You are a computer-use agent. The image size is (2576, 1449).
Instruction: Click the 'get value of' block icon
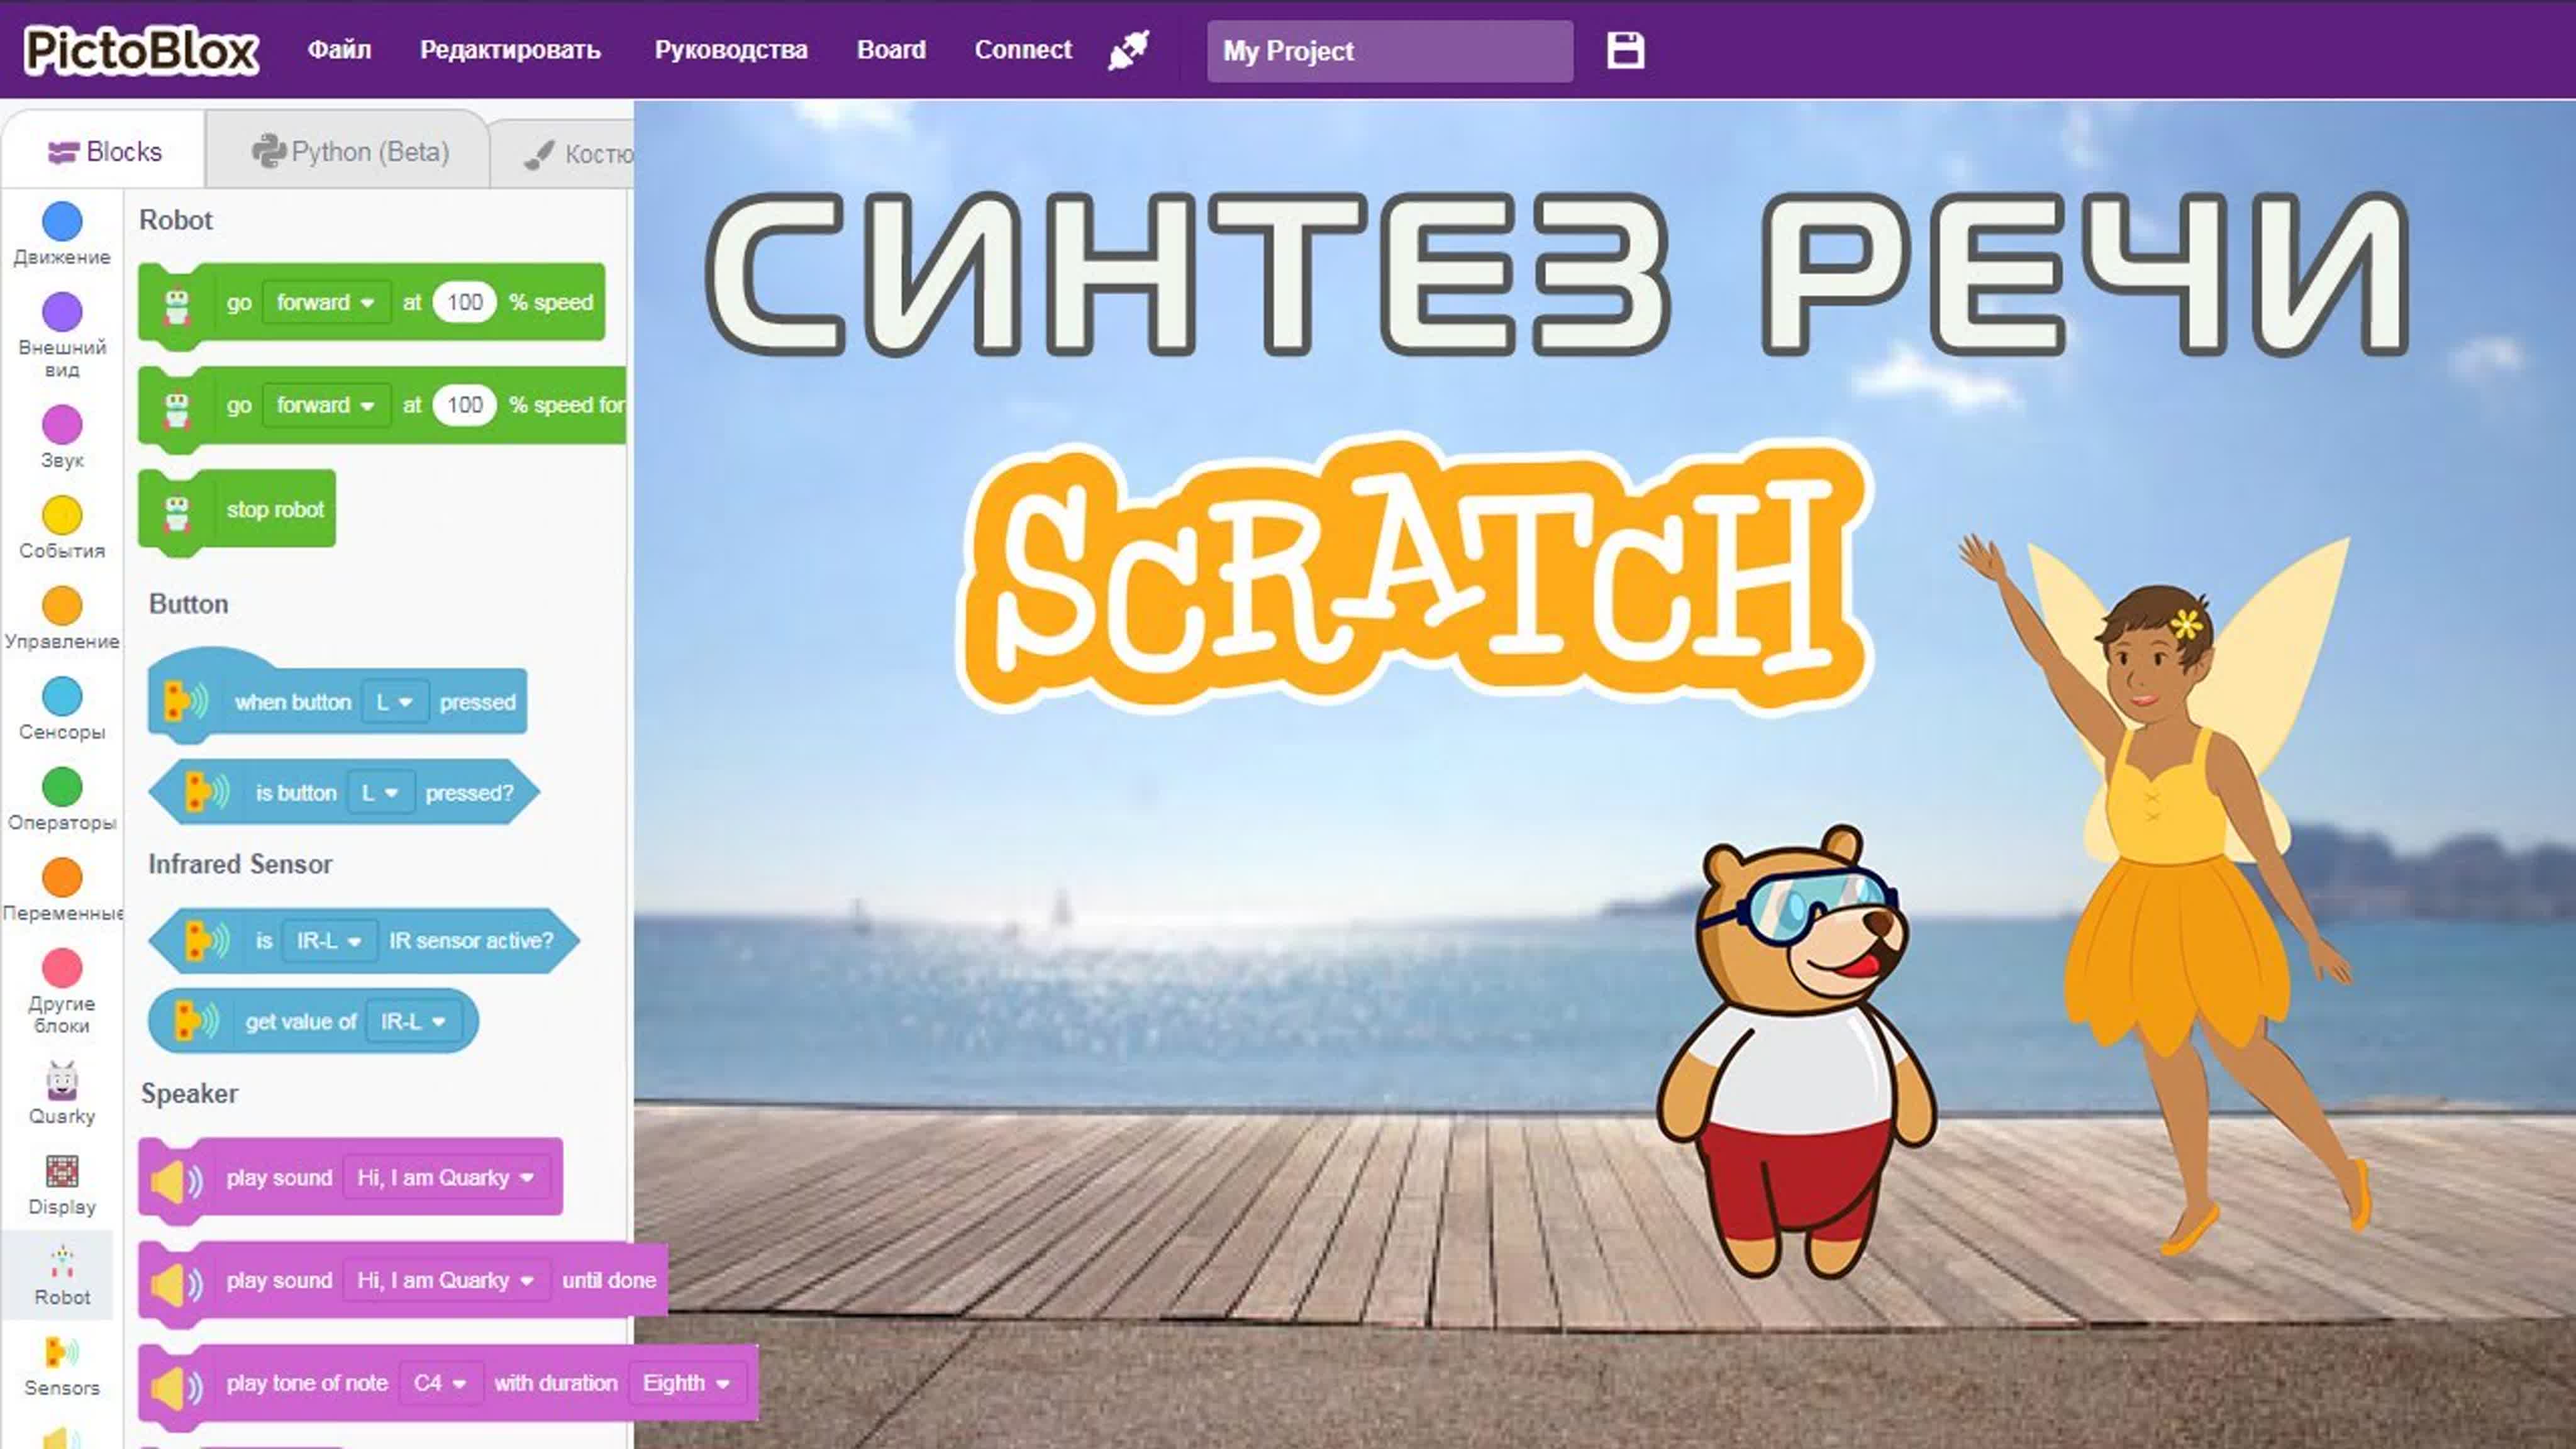(197, 1020)
